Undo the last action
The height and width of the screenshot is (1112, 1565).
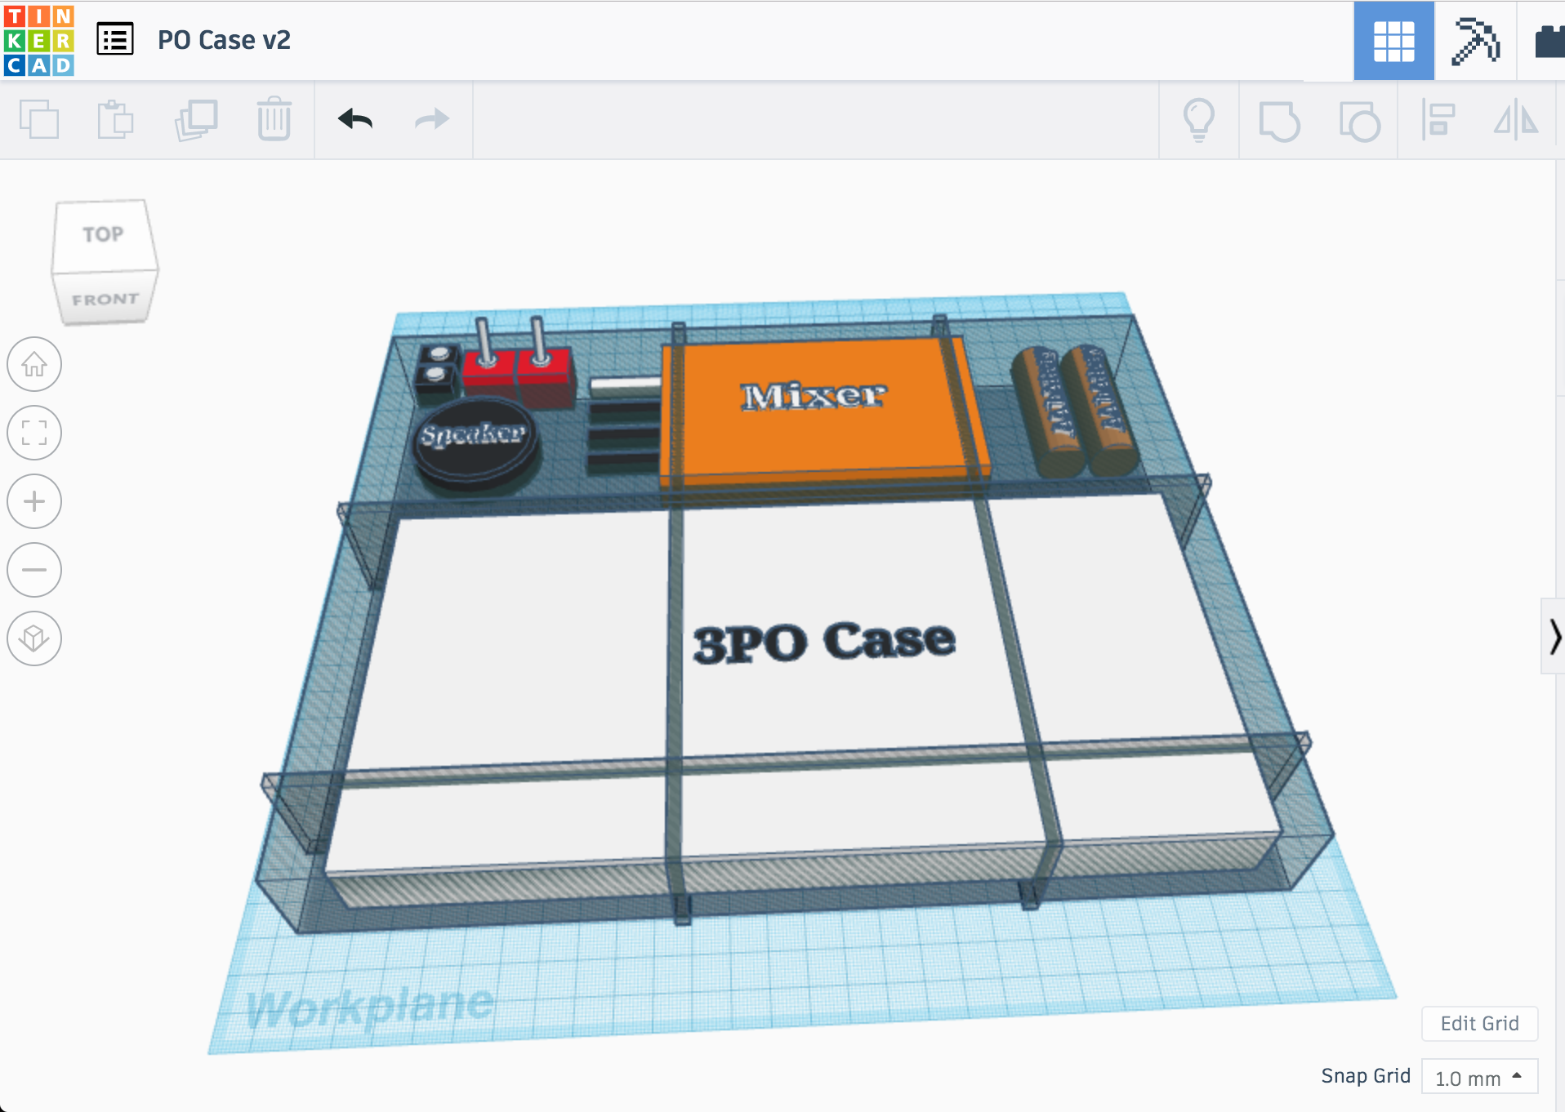click(355, 120)
